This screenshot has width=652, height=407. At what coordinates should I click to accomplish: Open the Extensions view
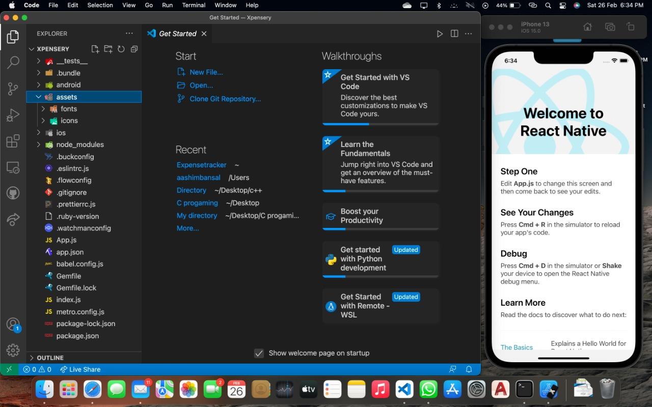click(x=13, y=141)
